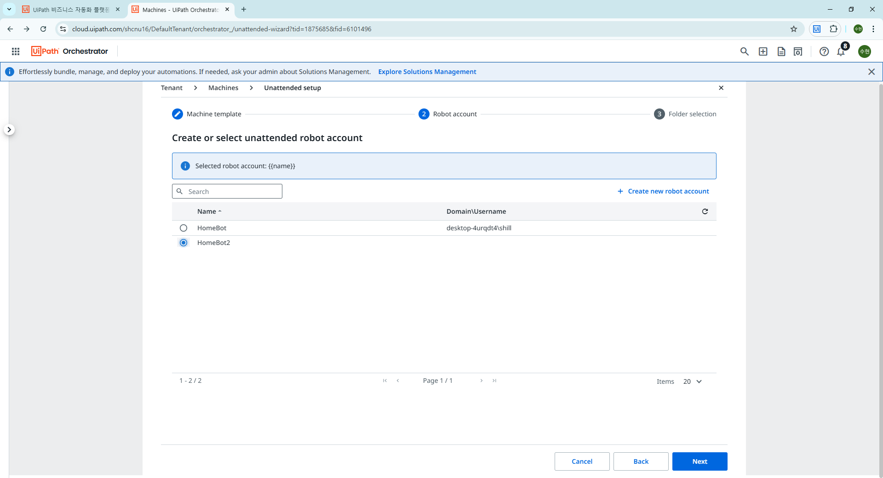Click the info icon in selected robot banner

pyautogui.click(x=185, y=166)
